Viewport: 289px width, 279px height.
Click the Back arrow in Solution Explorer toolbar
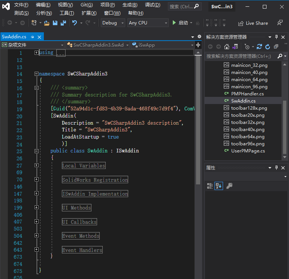(x=210, y=47)
